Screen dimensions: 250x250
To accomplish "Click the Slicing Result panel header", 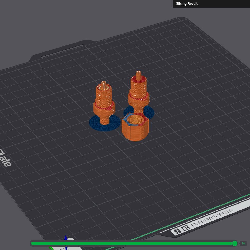I will point(211,4).
